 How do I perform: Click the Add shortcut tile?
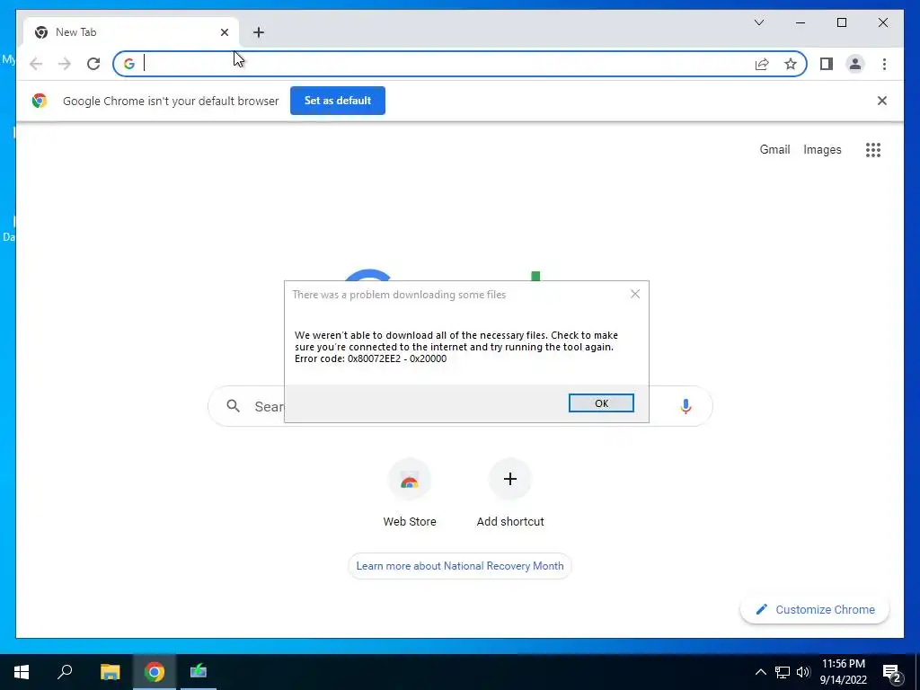click(510, 493)
